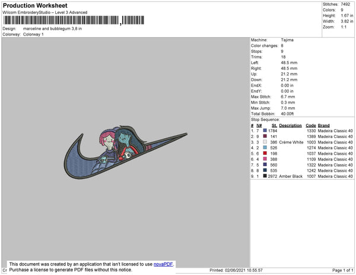Click the Left value 48.5 mm
This screenshot has height=275, width=356.
pyautogui.click(x=289, y=63)
